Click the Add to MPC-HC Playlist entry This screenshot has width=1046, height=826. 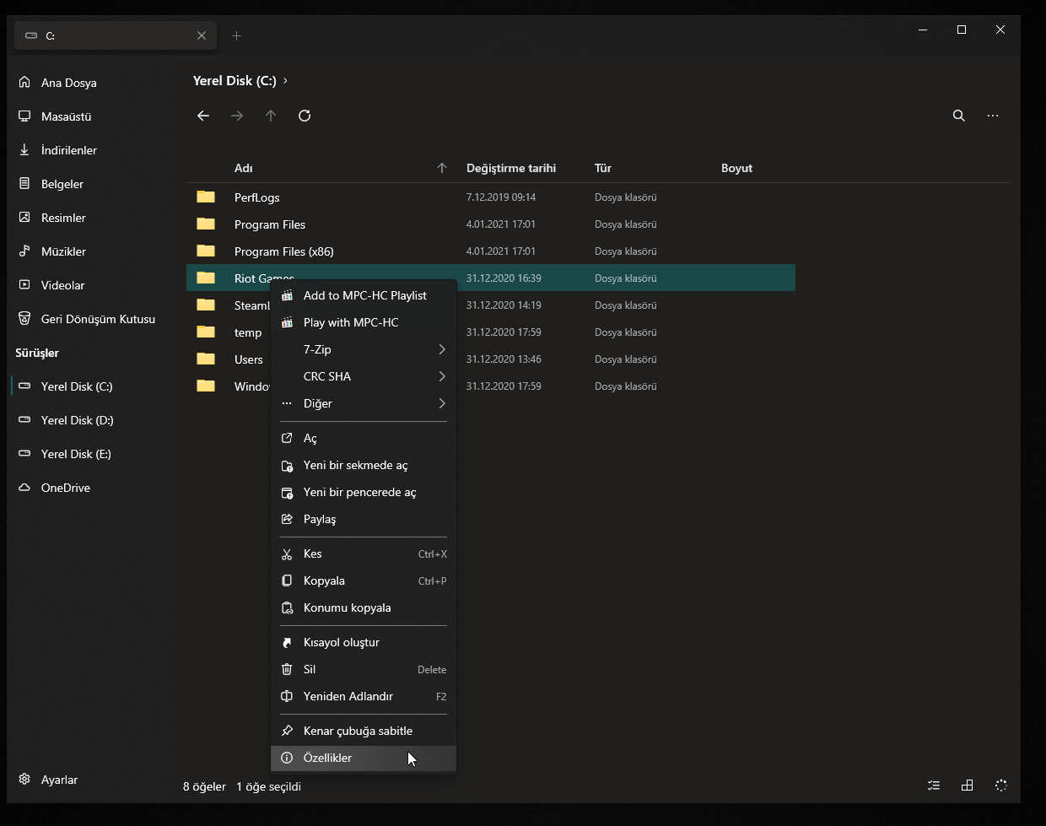click(x=364, y=295)
